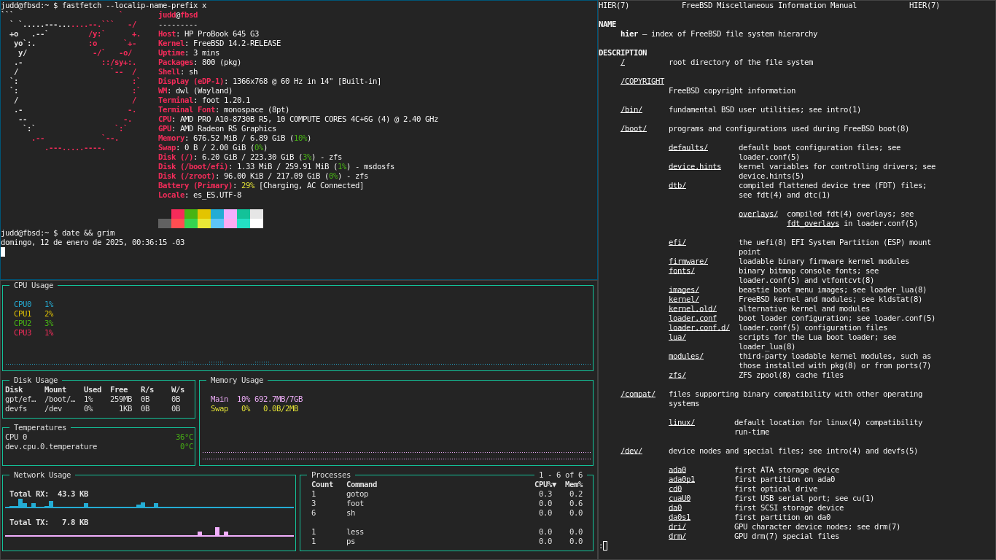Click the Kernel FreeBSD 14.2-RELEASE line
The height and width of the screenshot is (560, 996).
[219, 43]
